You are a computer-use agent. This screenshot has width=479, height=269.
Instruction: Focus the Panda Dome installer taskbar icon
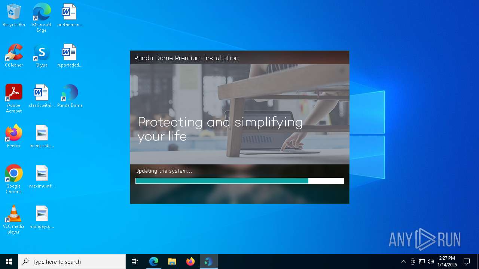[x=208, y=262]
